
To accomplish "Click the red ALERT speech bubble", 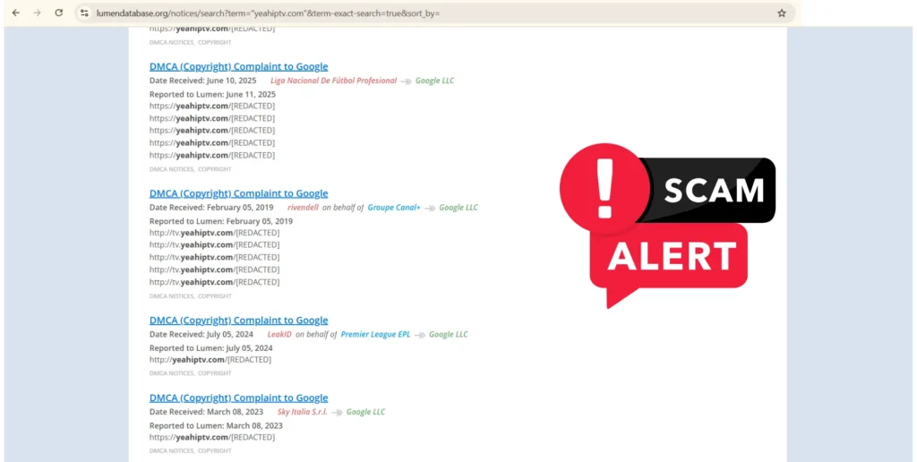I will [x=672, y=256].
